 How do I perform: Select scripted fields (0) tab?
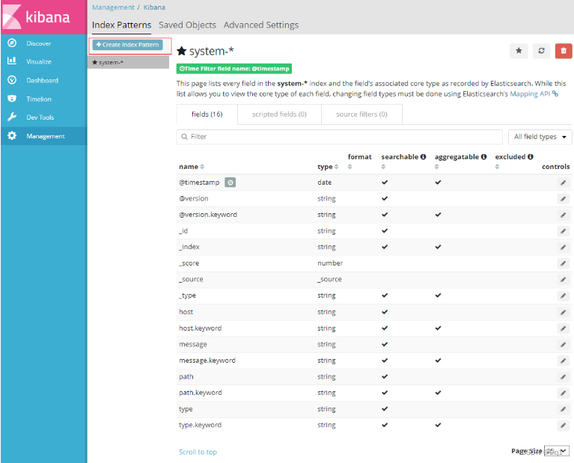tap(279, 114)
